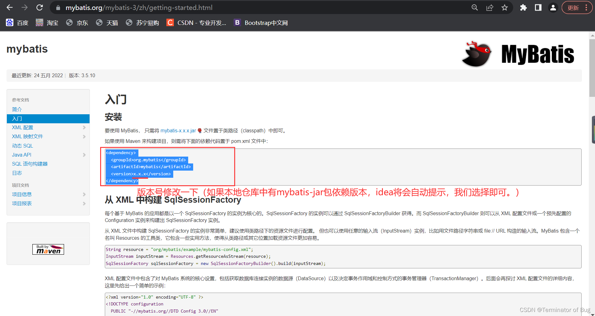
Task: Click 最近更新: 24 五月 2022 text
Action: [37, 75]
